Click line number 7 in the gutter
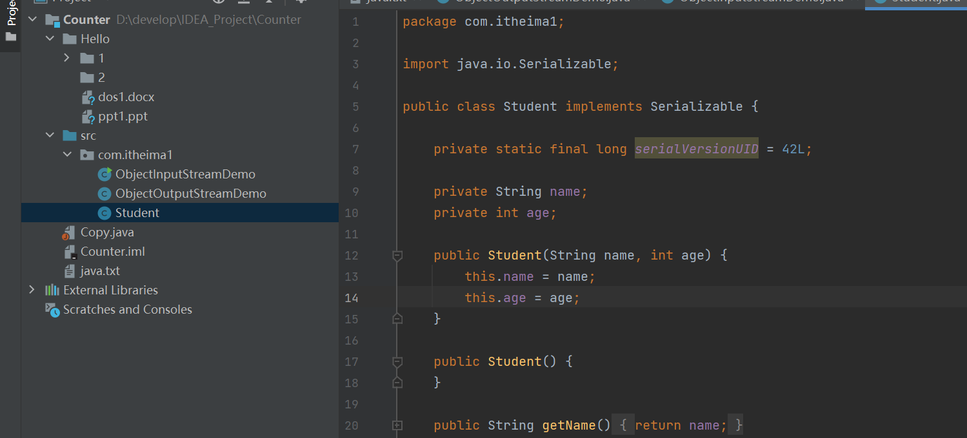This screenshot has width=967, height=438. click(355, 149)
